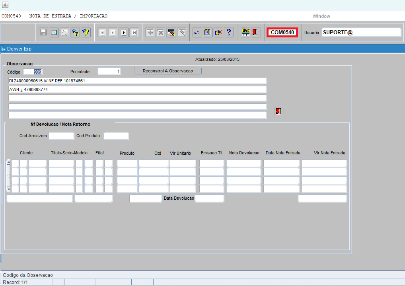
Task: Click the Cod Armazem field
Action: tap(62, 136)
